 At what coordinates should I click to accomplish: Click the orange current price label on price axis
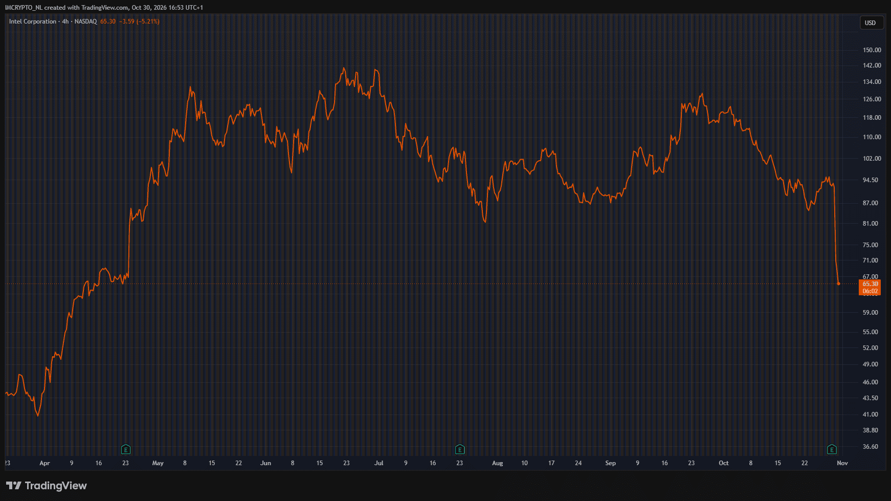point(870,287)
